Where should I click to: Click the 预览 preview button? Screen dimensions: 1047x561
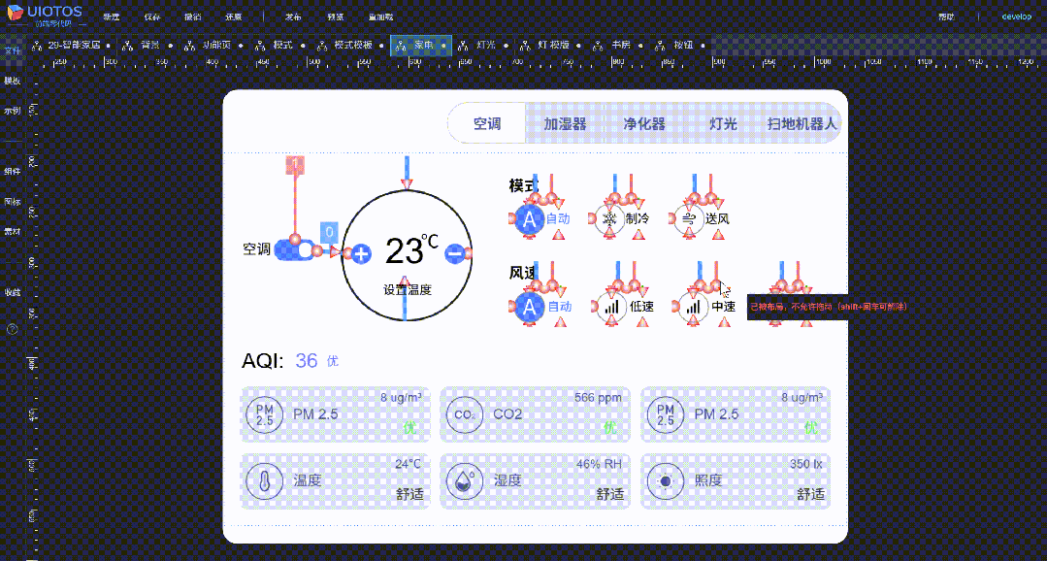coord(336,16)
